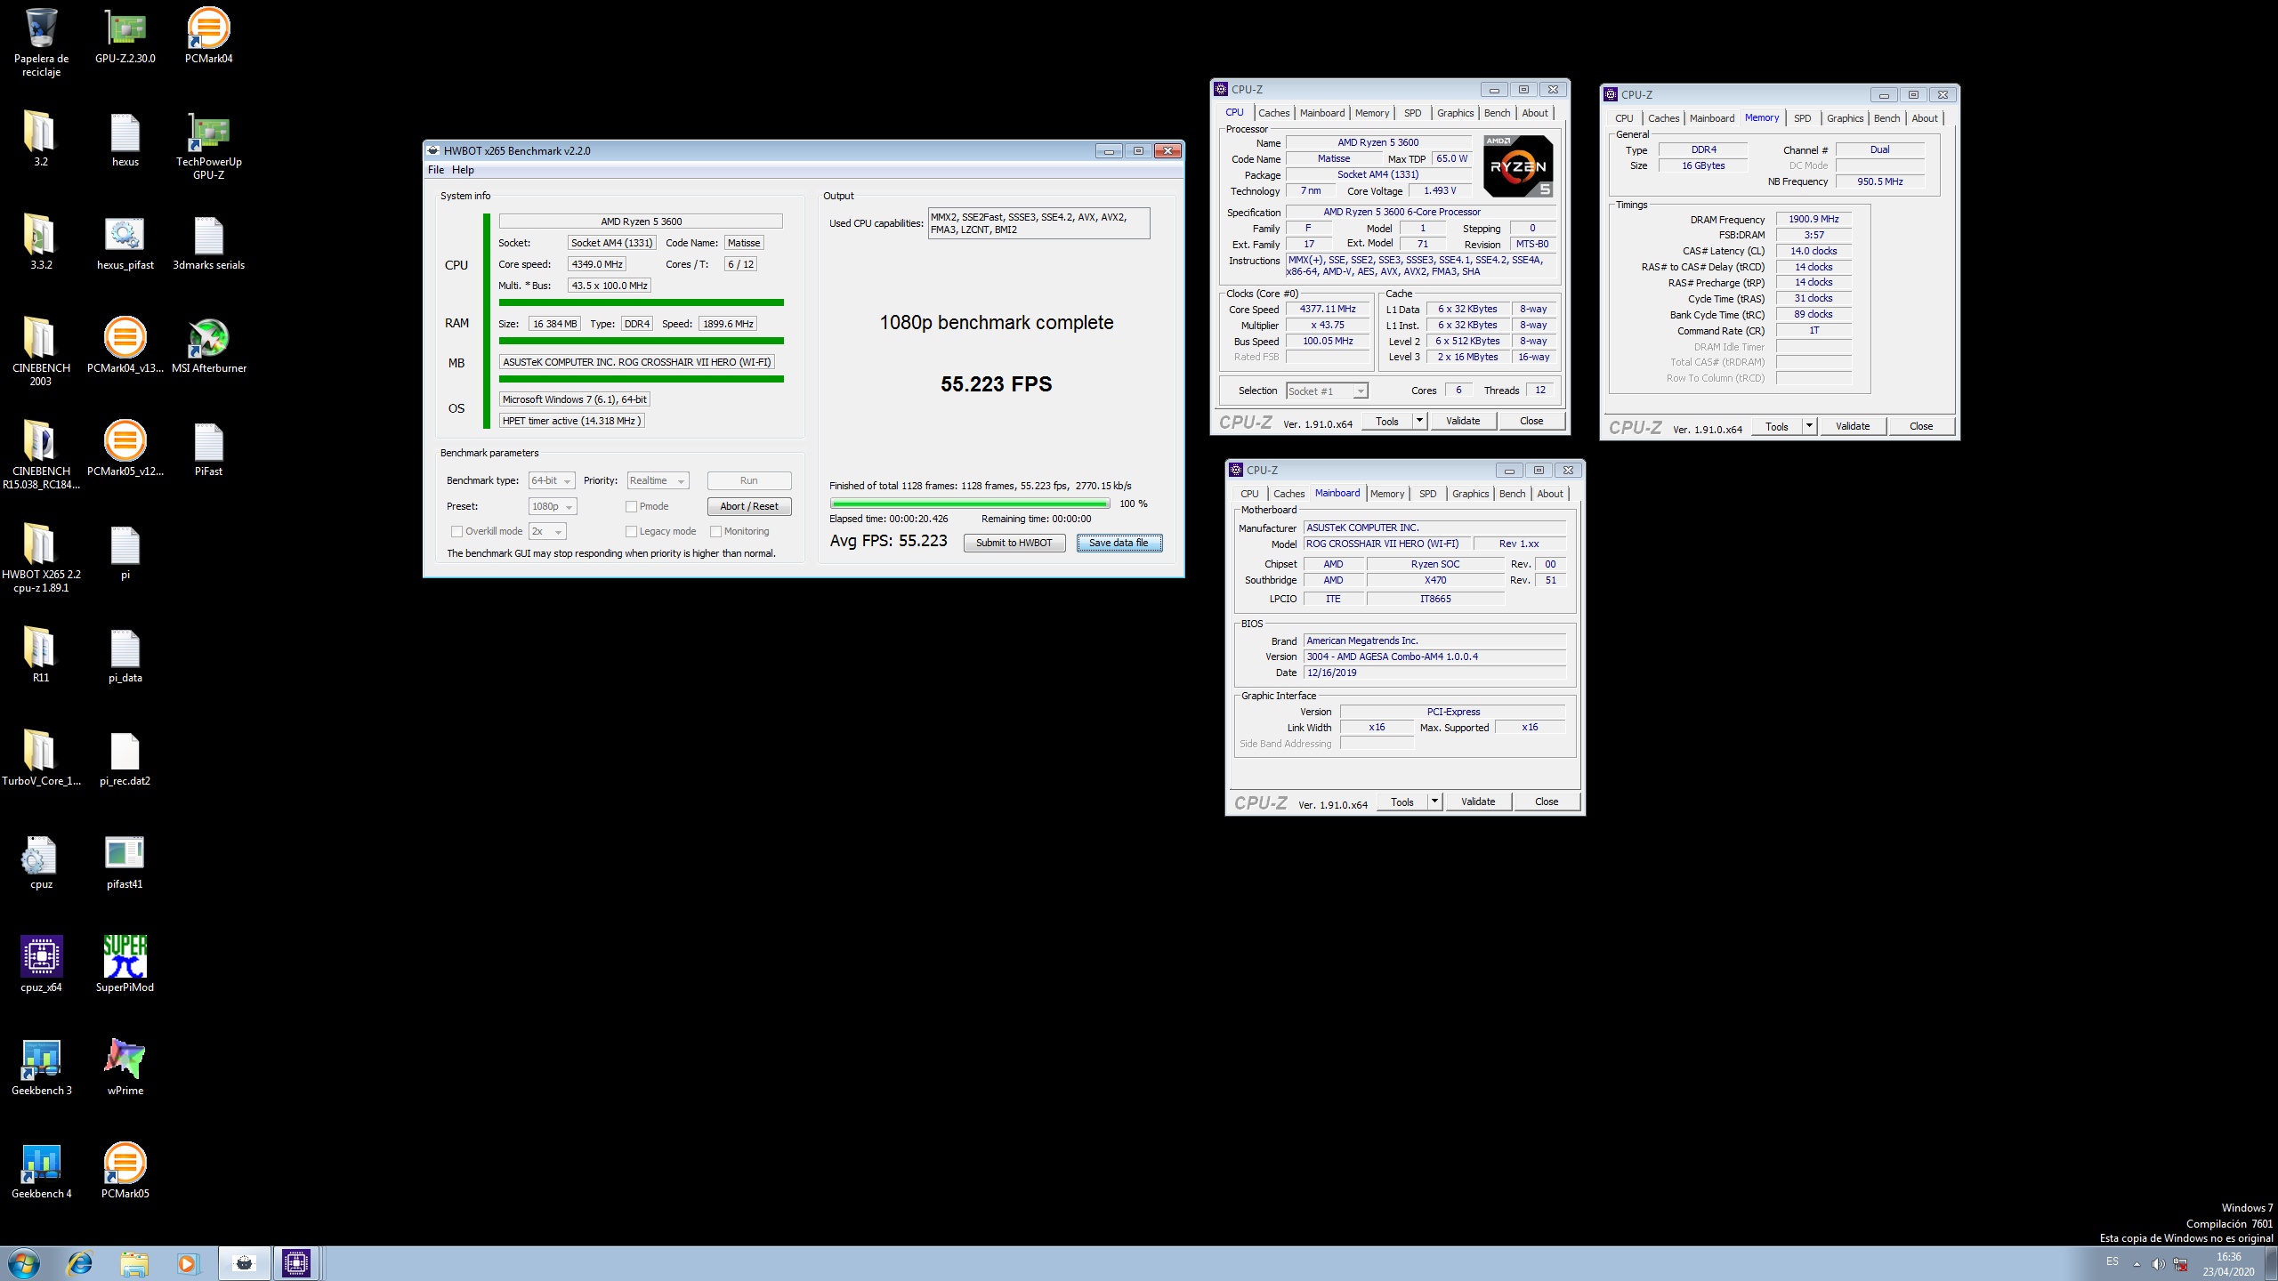
Task: Open the TechPowerUp GPU-Z shortcut
Action: [208, 145]
